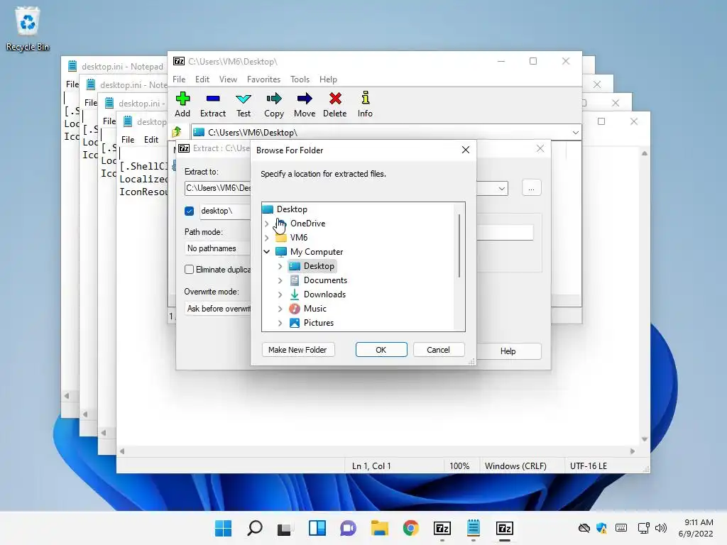Expand the VM6 folder node
The width and height of the screenshot is (727, 545).
(x=267, y=238)
